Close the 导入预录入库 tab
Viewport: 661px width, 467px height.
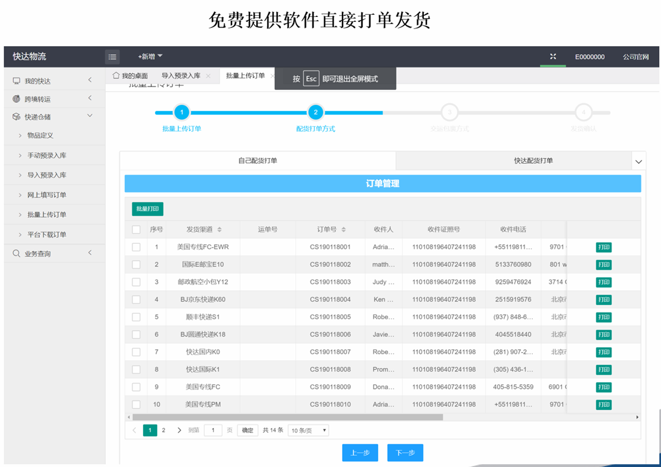pyautogui.click(x=208, y=76)
